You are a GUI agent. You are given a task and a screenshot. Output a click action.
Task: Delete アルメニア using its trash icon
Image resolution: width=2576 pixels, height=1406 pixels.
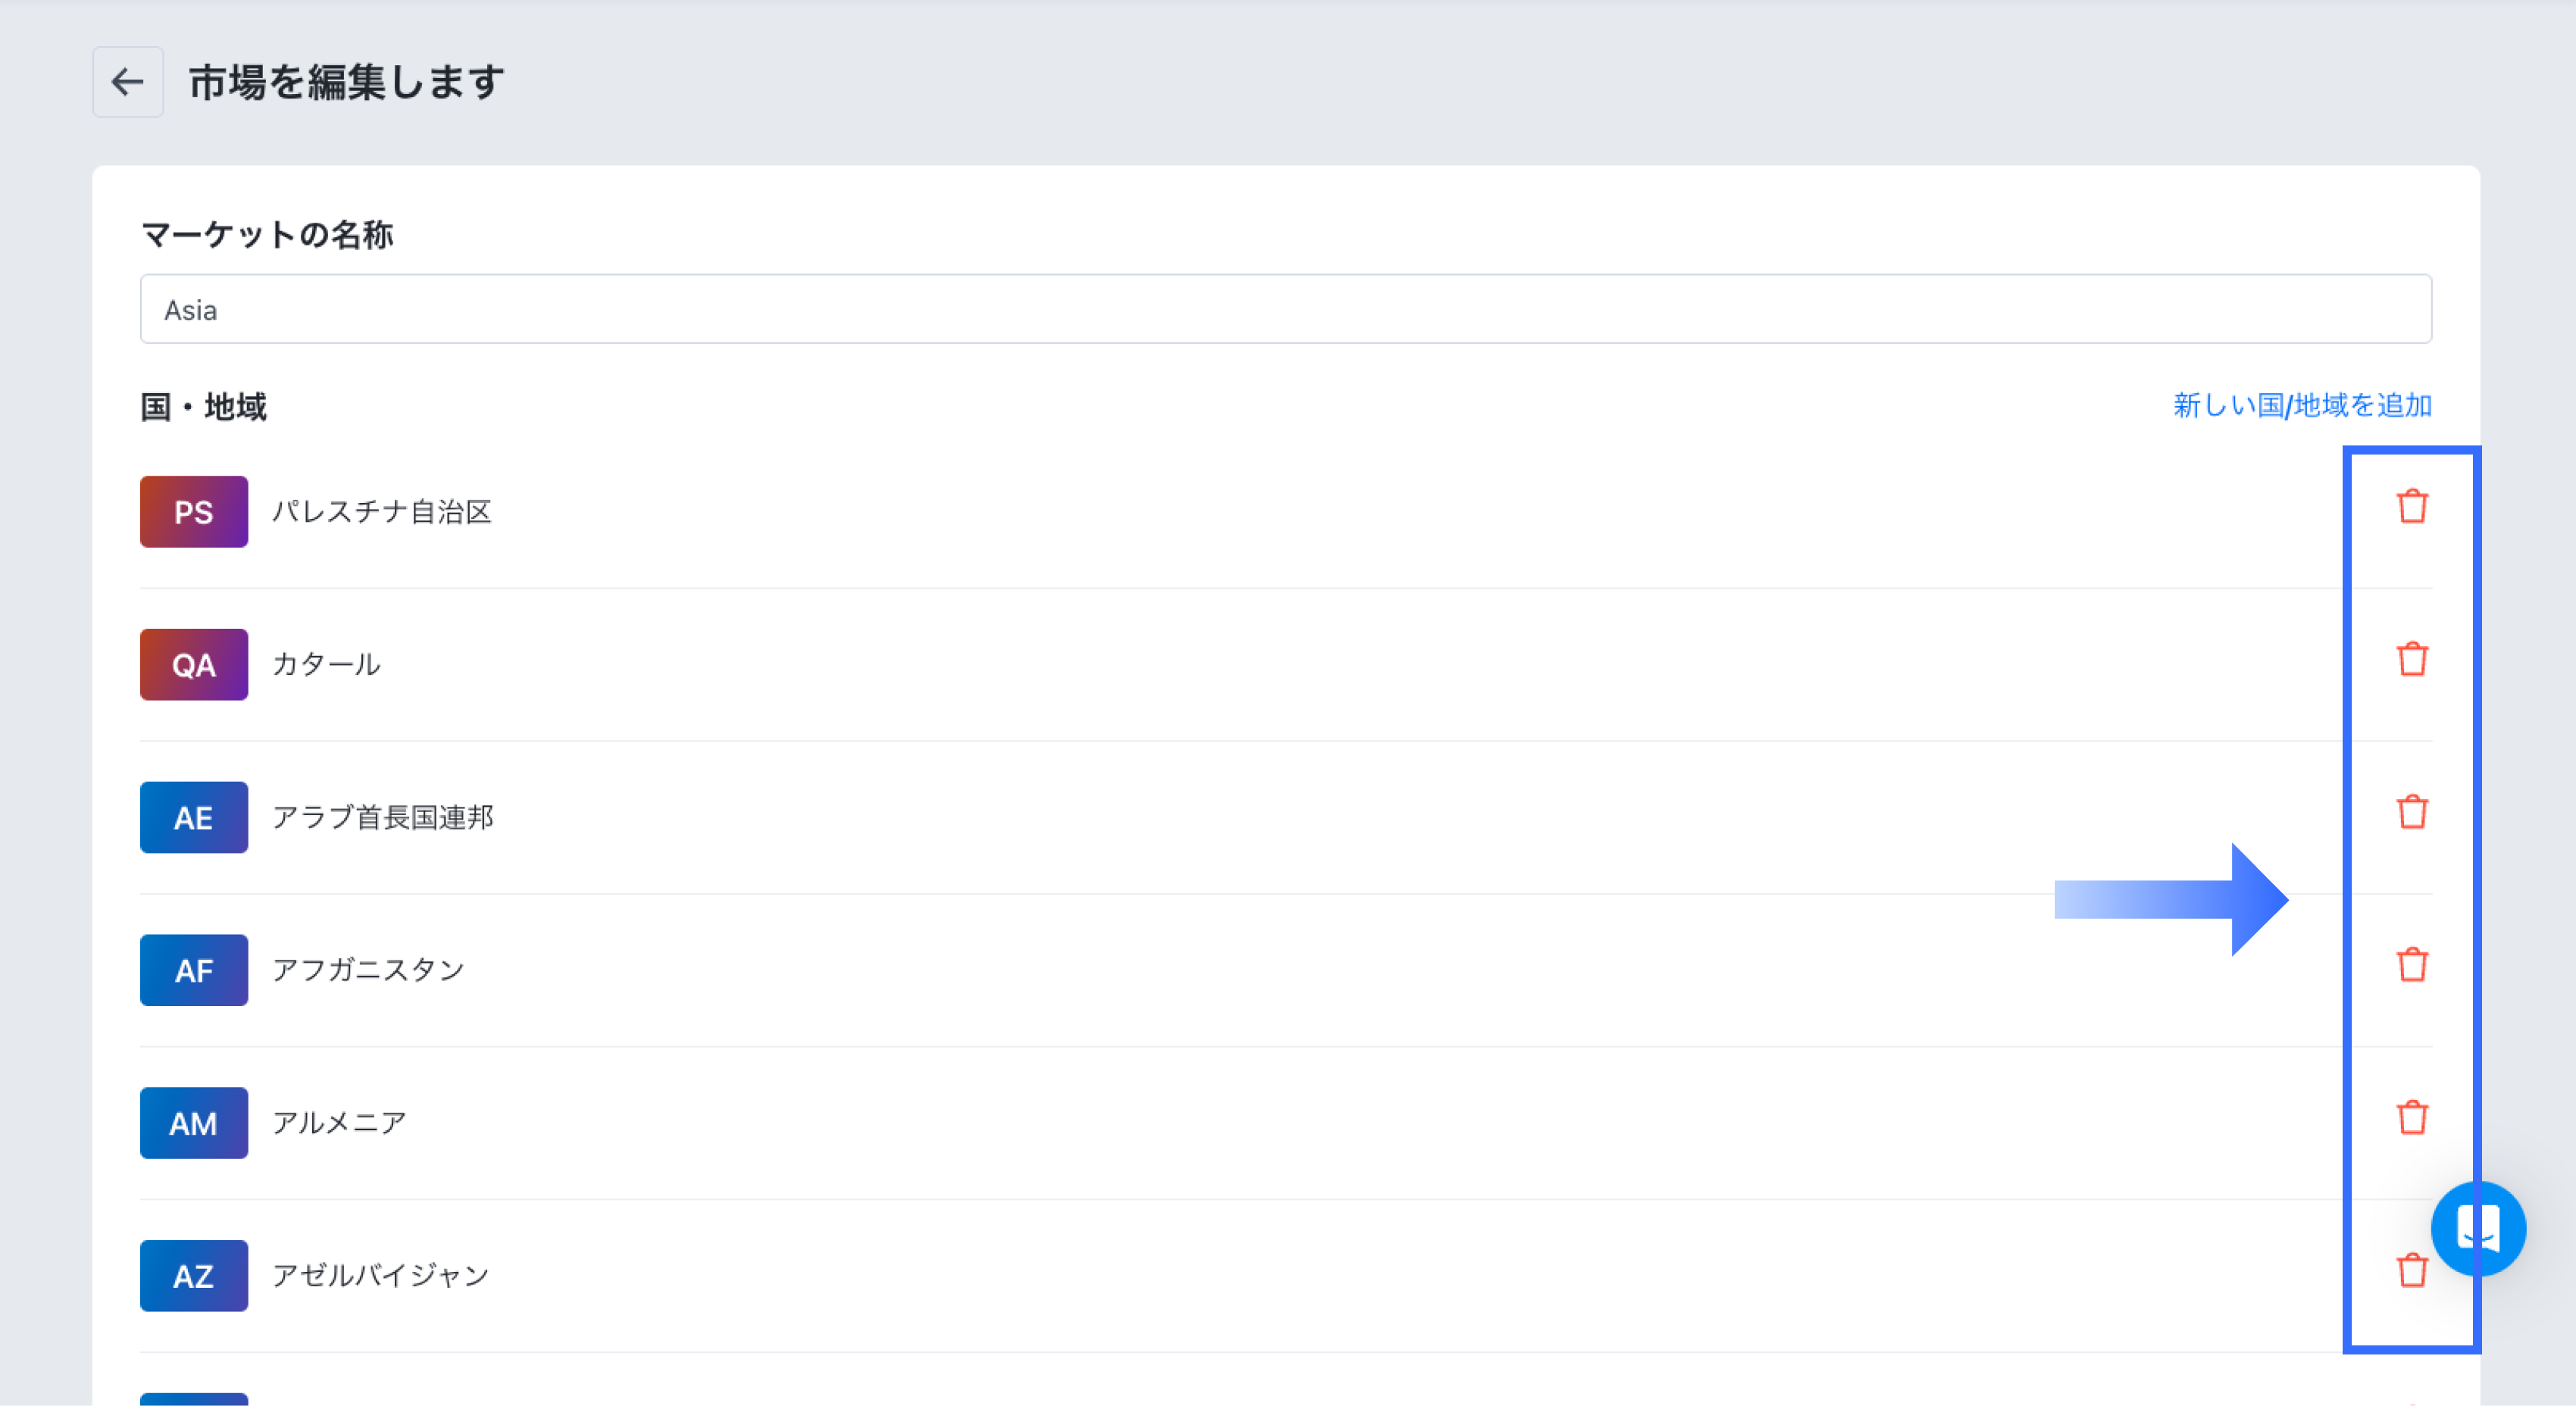pos(2412,1117)
